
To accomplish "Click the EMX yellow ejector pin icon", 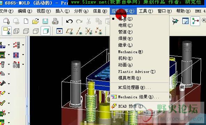I will pos(3,103).
